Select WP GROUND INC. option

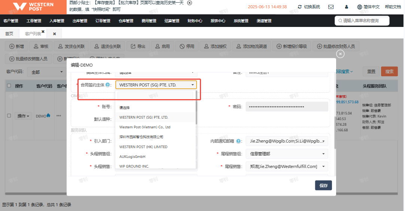[155, 166]
